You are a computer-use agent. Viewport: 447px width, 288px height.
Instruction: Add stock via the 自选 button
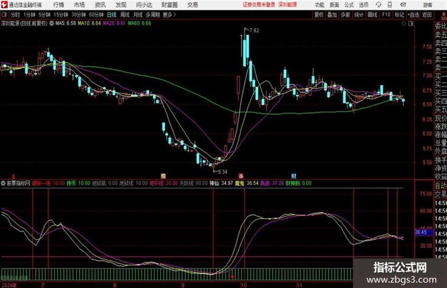pyautogui.click(x=413, y=15)
